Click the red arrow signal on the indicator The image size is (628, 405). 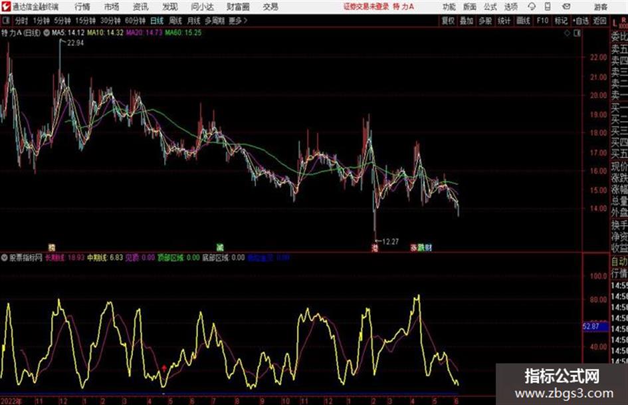click(163, 367)
